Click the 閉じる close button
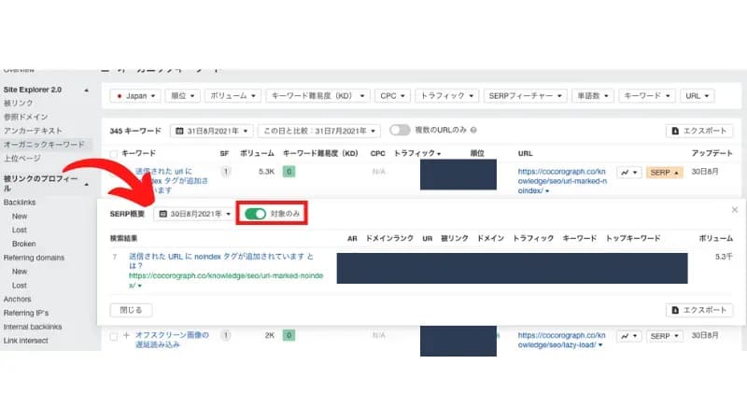 [131, 310]
